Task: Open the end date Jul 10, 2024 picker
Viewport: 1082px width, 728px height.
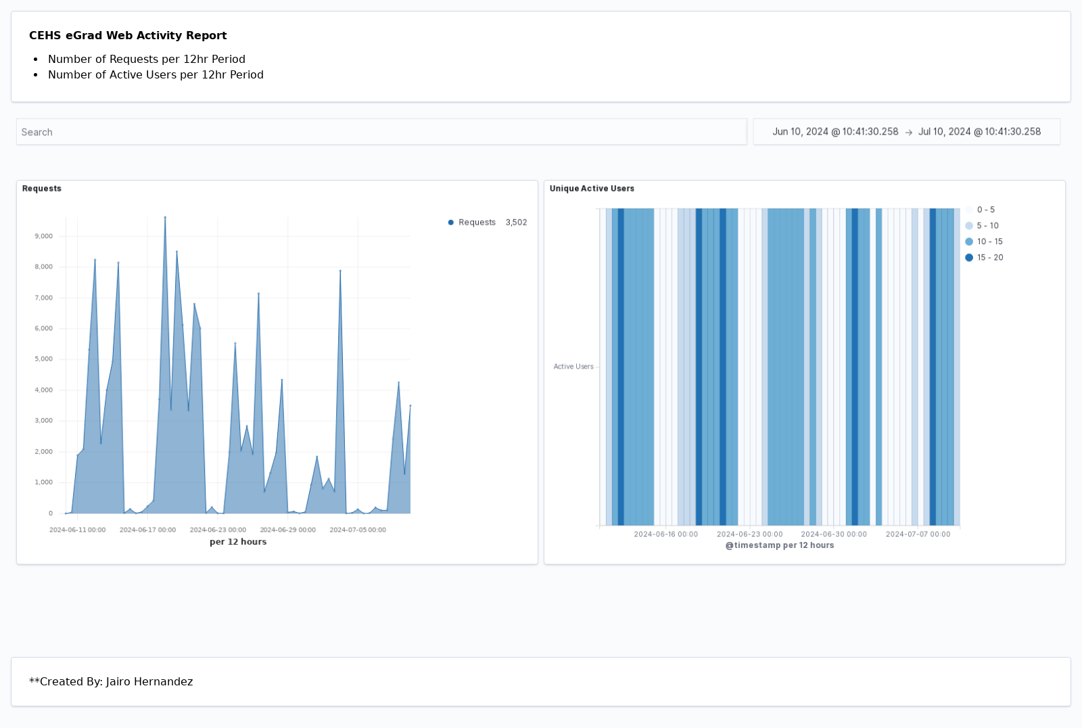Action: click(979, 132)
